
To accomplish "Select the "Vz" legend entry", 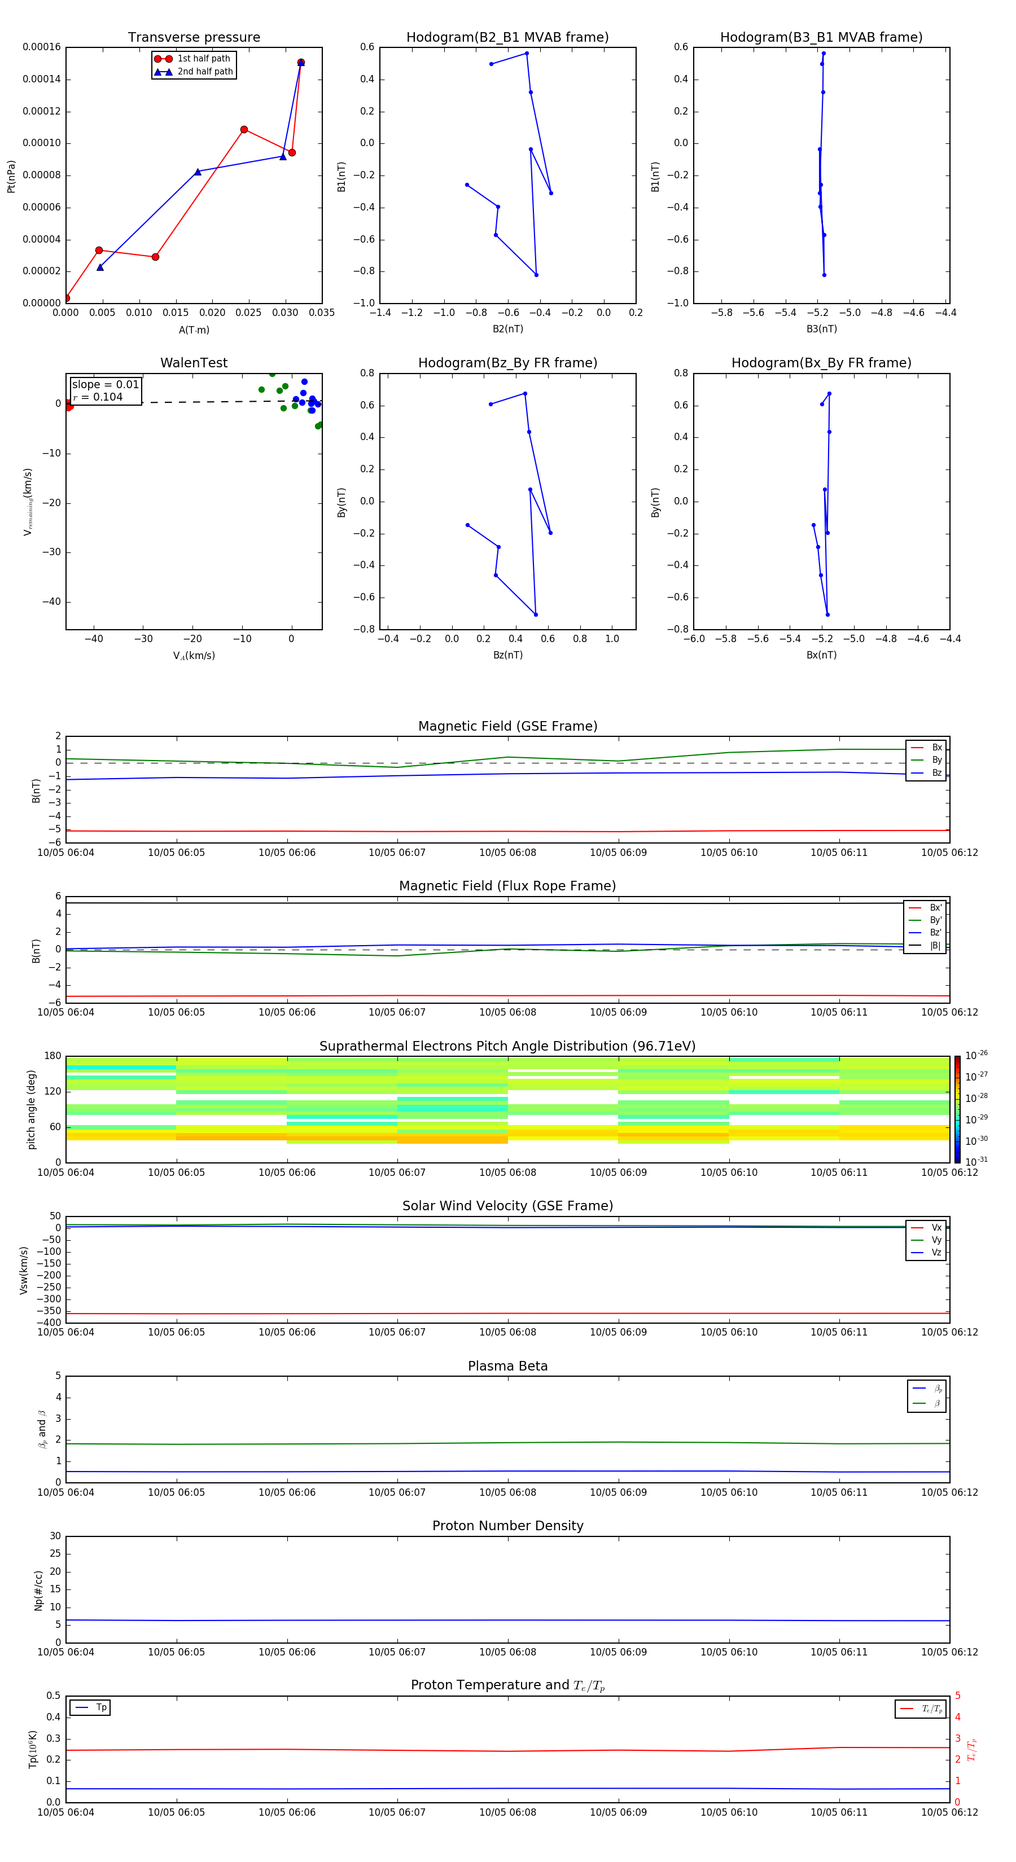I will [926, 1253].
